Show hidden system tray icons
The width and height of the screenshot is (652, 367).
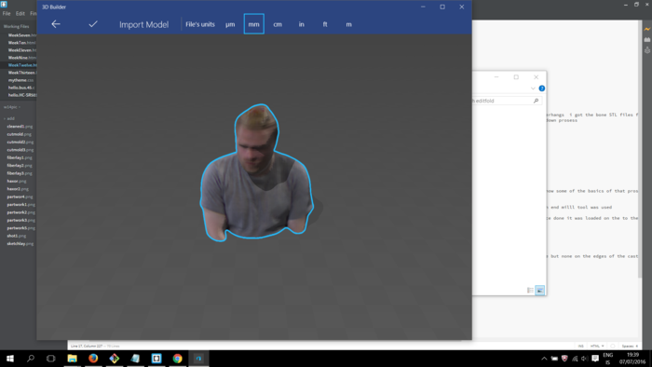[544, 359]
